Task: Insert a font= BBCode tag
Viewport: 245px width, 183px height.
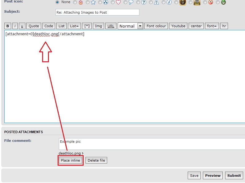Action: (x=212, y=26)
